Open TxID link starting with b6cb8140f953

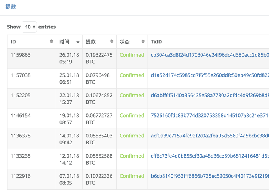(x=210, y=176)
